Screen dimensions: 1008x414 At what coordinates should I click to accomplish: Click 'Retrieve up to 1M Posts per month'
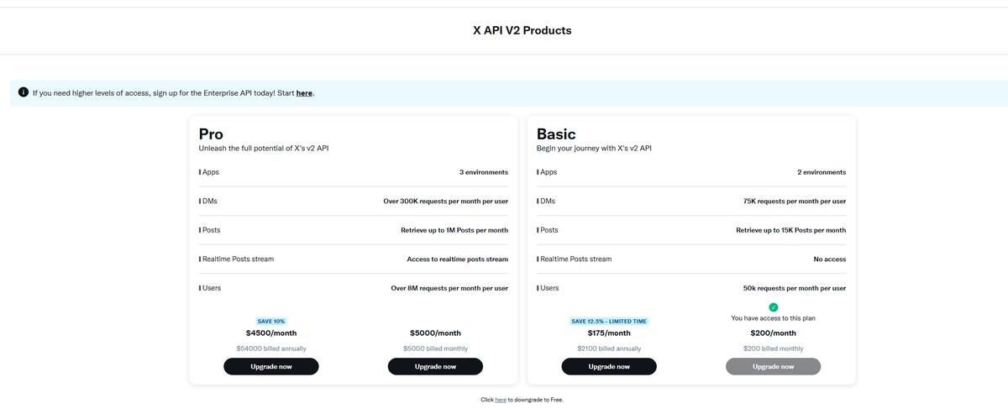(454, 230)
